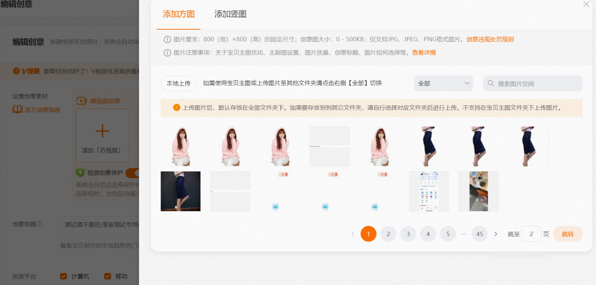The width and height of the screenshot is (596, 285).
Task: Click the previous page chevron arrow
Action: coord(352,234)
